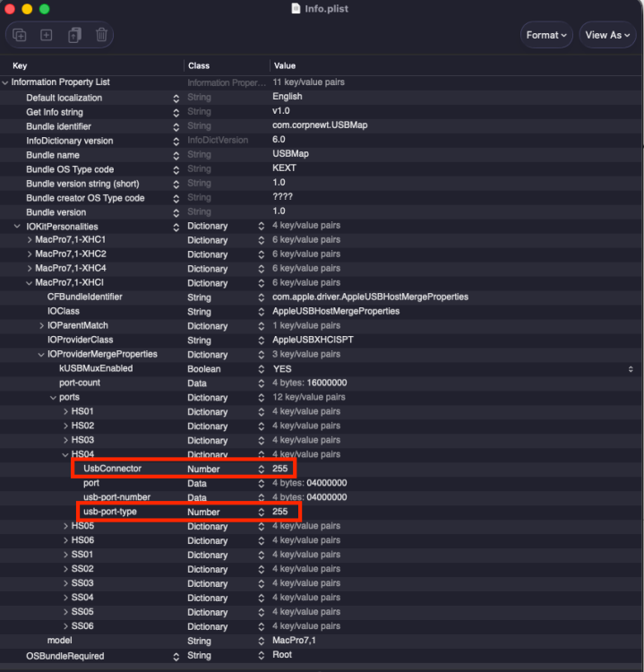Image resolution: width=644 pixels, height=672 pixels.
Task: Open class popup arrows for kUSBMuxEnabled Boolean
Action: [x=262, y=369]
